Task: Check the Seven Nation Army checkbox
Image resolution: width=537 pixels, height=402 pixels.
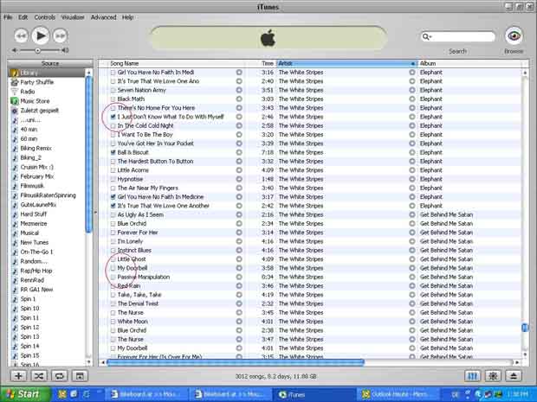Action: pyautogui.click(x=113, y=90)
